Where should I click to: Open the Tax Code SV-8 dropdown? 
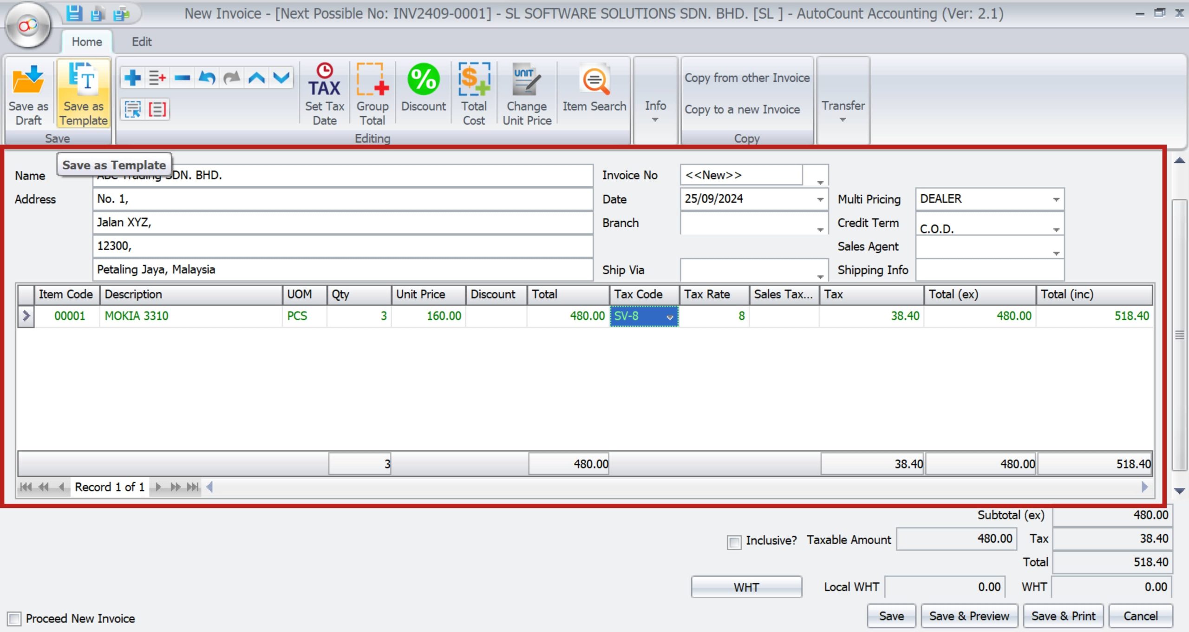click(670, 318)
